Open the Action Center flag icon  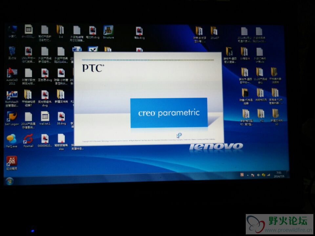(x=253, y=175)
